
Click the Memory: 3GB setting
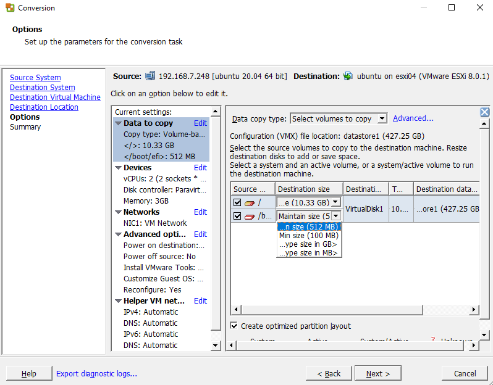click(x=146, y=201)
